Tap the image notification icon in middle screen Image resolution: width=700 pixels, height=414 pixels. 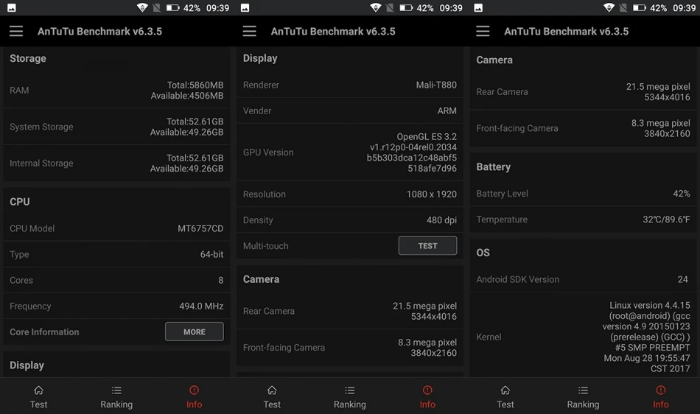tap(245, 7)
